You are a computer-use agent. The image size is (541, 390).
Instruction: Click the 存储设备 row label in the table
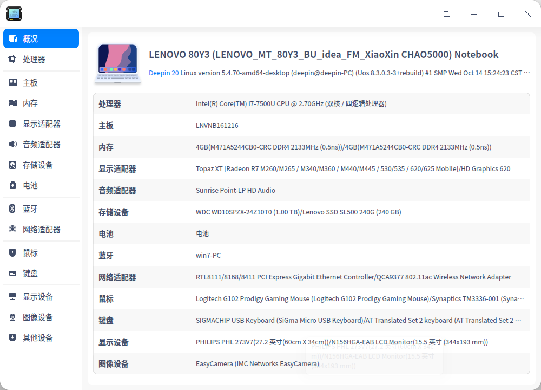tap(114, 212)
